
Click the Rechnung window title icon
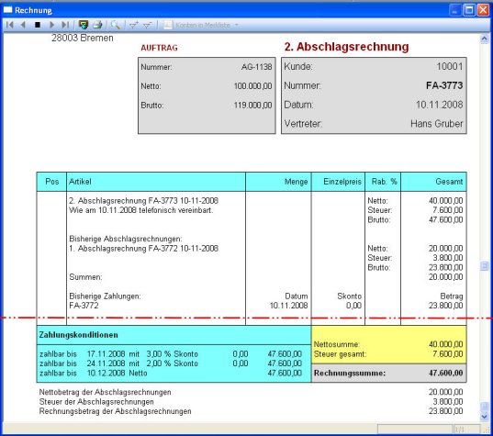(8, 10)
